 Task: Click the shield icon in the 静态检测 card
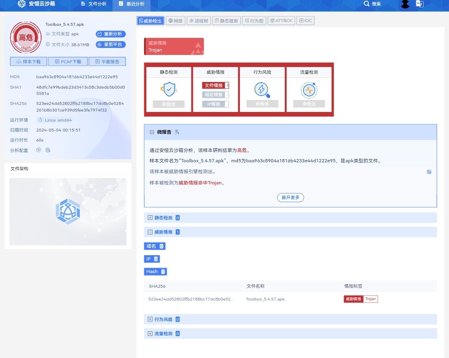click(169, 89)
